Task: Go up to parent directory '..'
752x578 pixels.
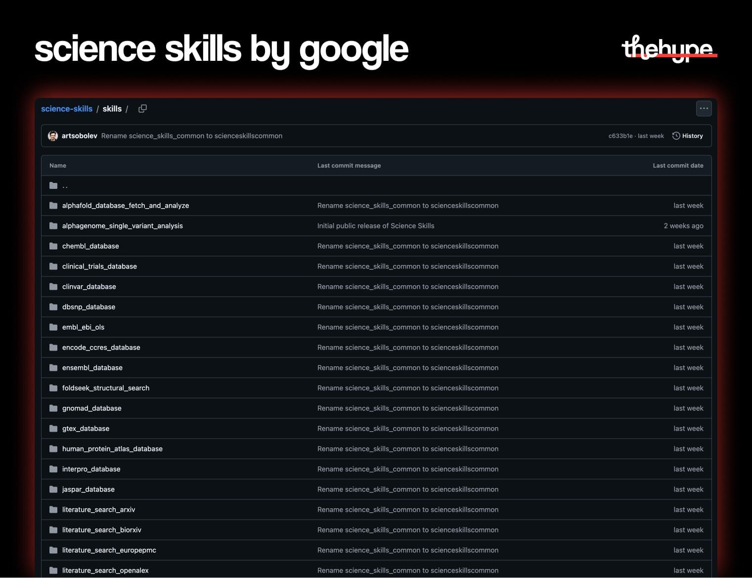Action: [x=65, y=185]
